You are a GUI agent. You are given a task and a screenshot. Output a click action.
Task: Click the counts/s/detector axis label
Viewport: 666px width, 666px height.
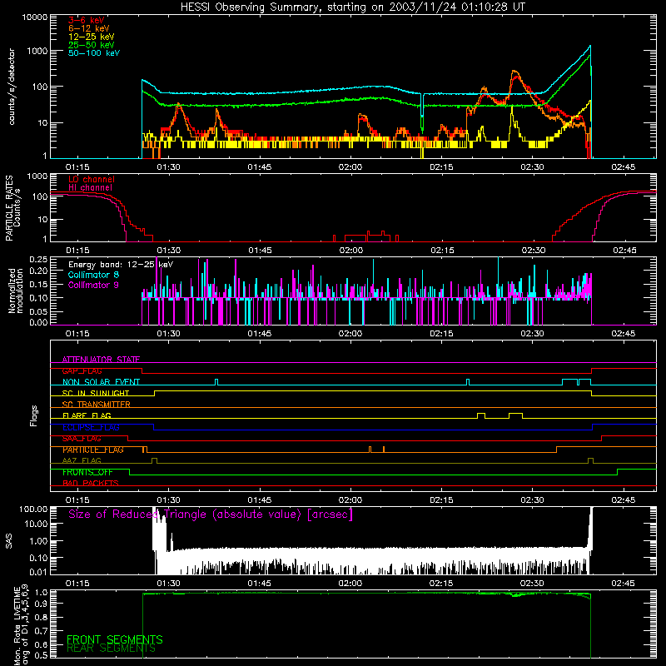[x=12, y=87]
